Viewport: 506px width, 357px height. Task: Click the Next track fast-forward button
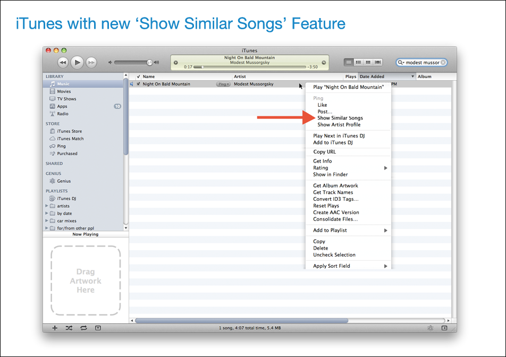(x=91, y=62)
